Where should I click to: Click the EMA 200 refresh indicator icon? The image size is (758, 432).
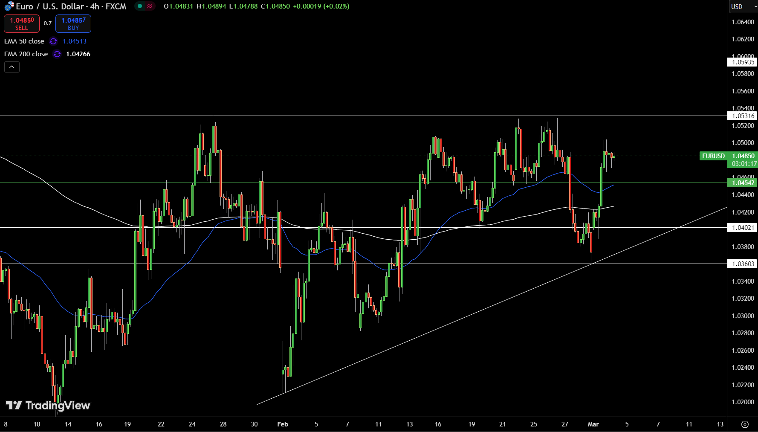pos(57,54)
